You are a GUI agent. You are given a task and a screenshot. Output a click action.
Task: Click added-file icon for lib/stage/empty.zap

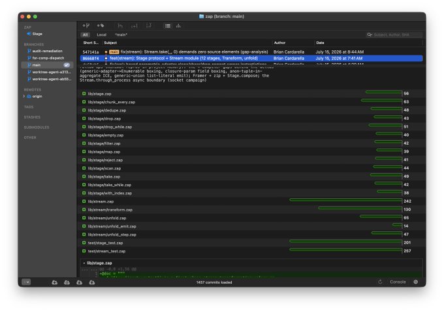(84, 135)
